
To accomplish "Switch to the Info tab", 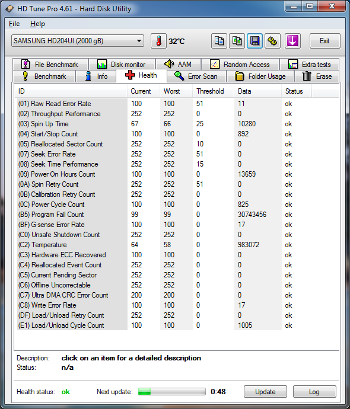I will (x=96, y=76).
